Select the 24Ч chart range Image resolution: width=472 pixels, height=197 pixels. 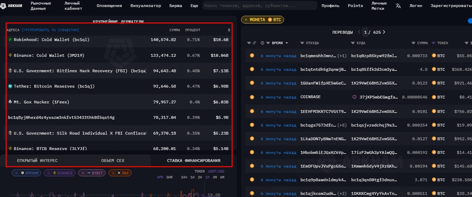click(184, 177)
